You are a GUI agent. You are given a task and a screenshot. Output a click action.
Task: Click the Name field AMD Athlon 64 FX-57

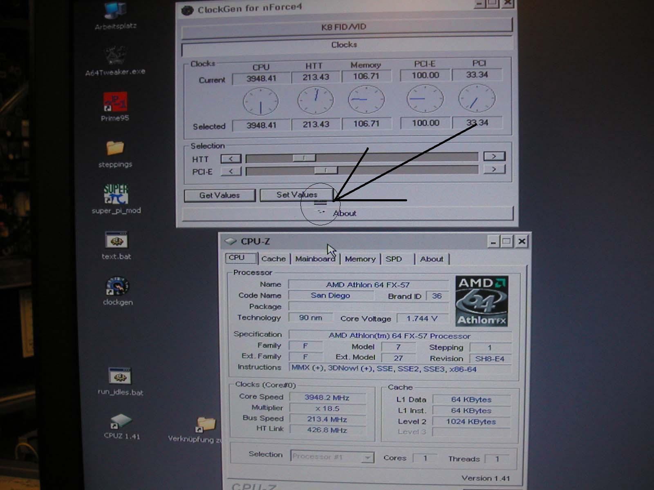click(x=368, y=285)
